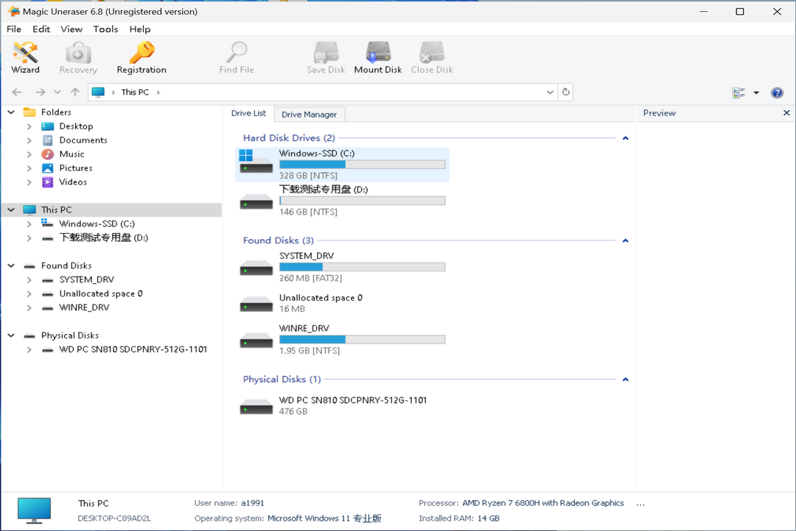The width and height of the screenshot is (796, 531).
Task: Select the D: drive icon in Drive List
Action: 256,202
